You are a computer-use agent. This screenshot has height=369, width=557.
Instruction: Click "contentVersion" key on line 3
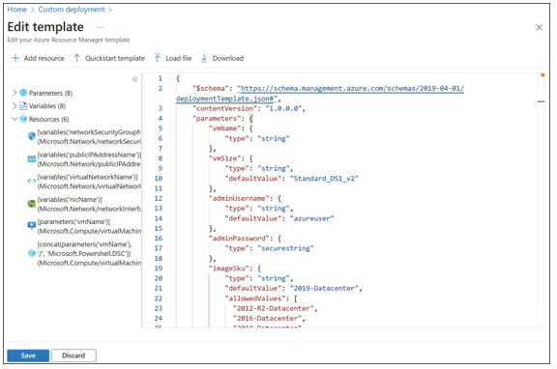(224, 108)
